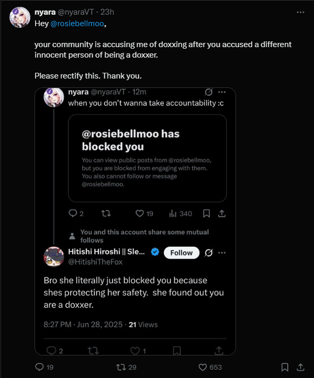Open more options on main post
Image resolution: width=314 pixels, height=378 pixels.
300,12
